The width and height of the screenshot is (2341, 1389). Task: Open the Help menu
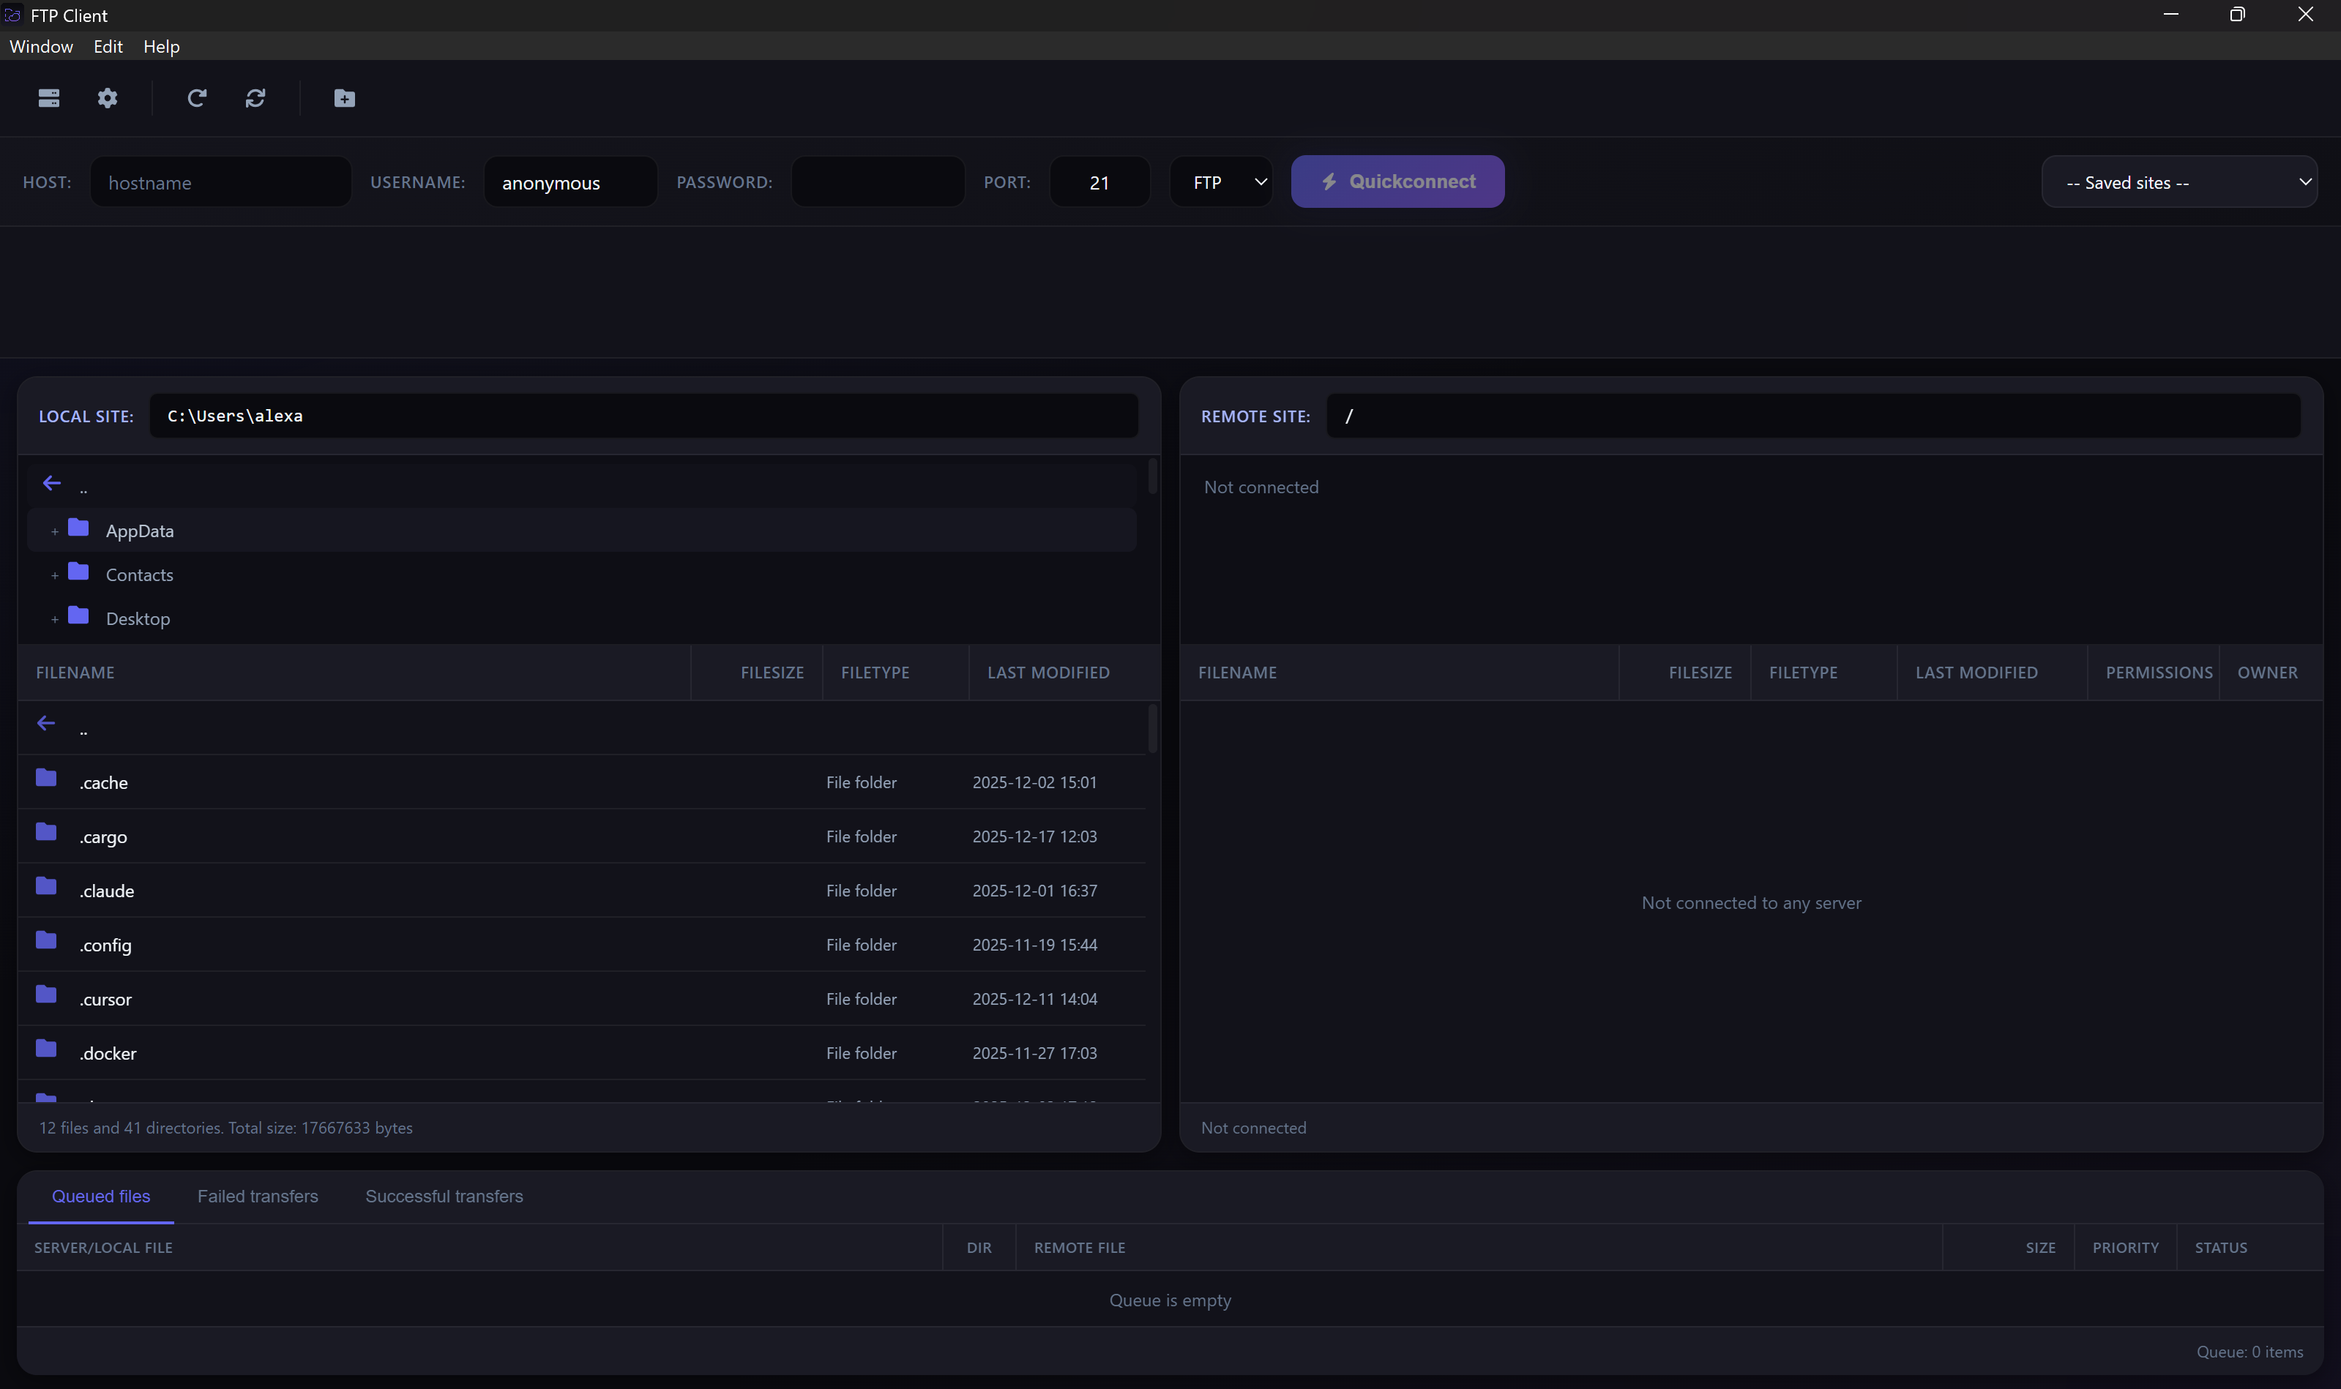[x=161, y=46]
